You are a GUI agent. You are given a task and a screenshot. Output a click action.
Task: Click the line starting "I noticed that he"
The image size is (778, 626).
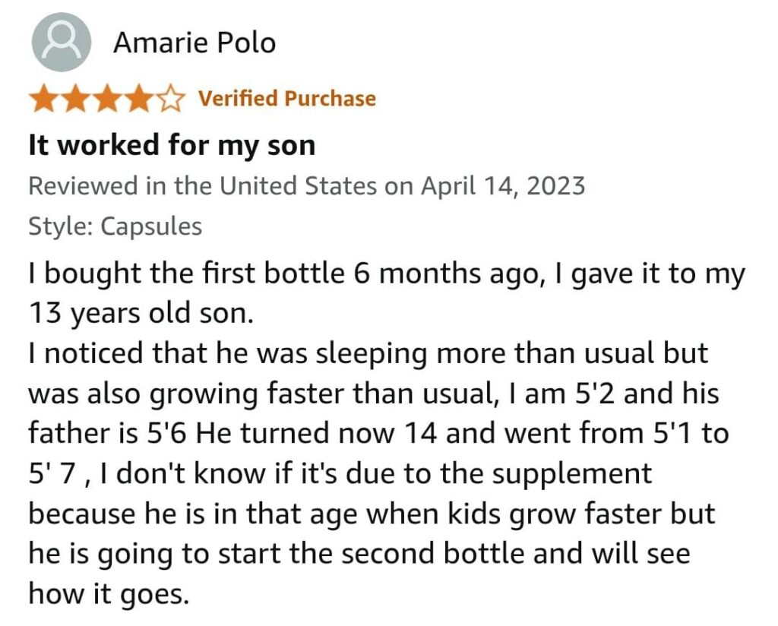click(x=368, y=354)
